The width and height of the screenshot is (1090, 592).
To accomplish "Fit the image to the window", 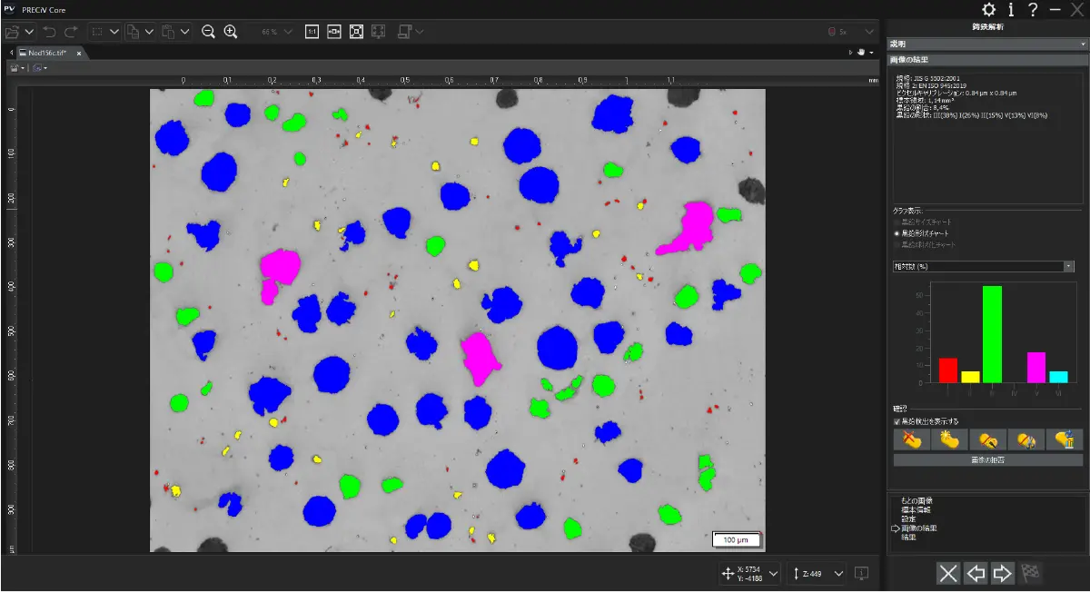I will click(356, 31).
